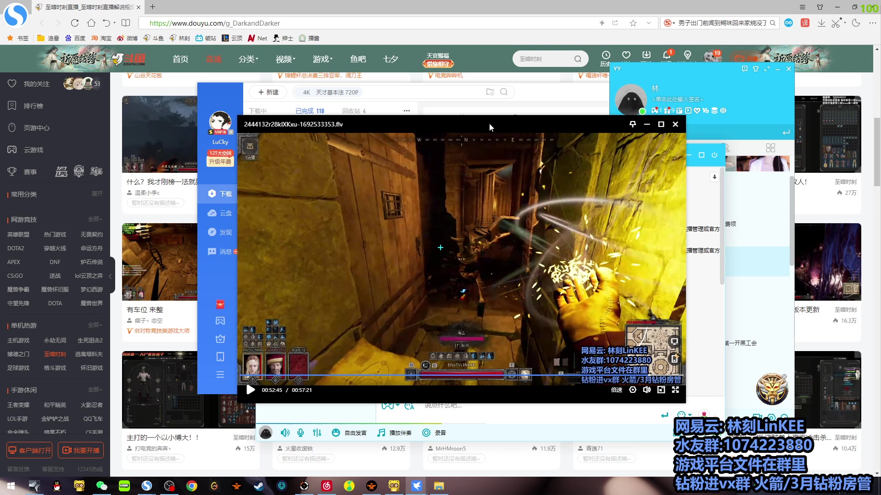Expand the 游戏 dropdown in Douyu navigation
Image resolution: width=881 pixels, height=495 pixels.
[x=323, y=59]
